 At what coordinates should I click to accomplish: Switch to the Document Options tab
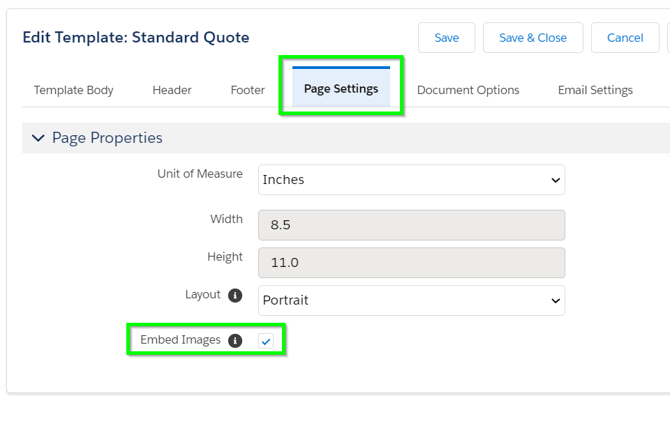point(468,90)
